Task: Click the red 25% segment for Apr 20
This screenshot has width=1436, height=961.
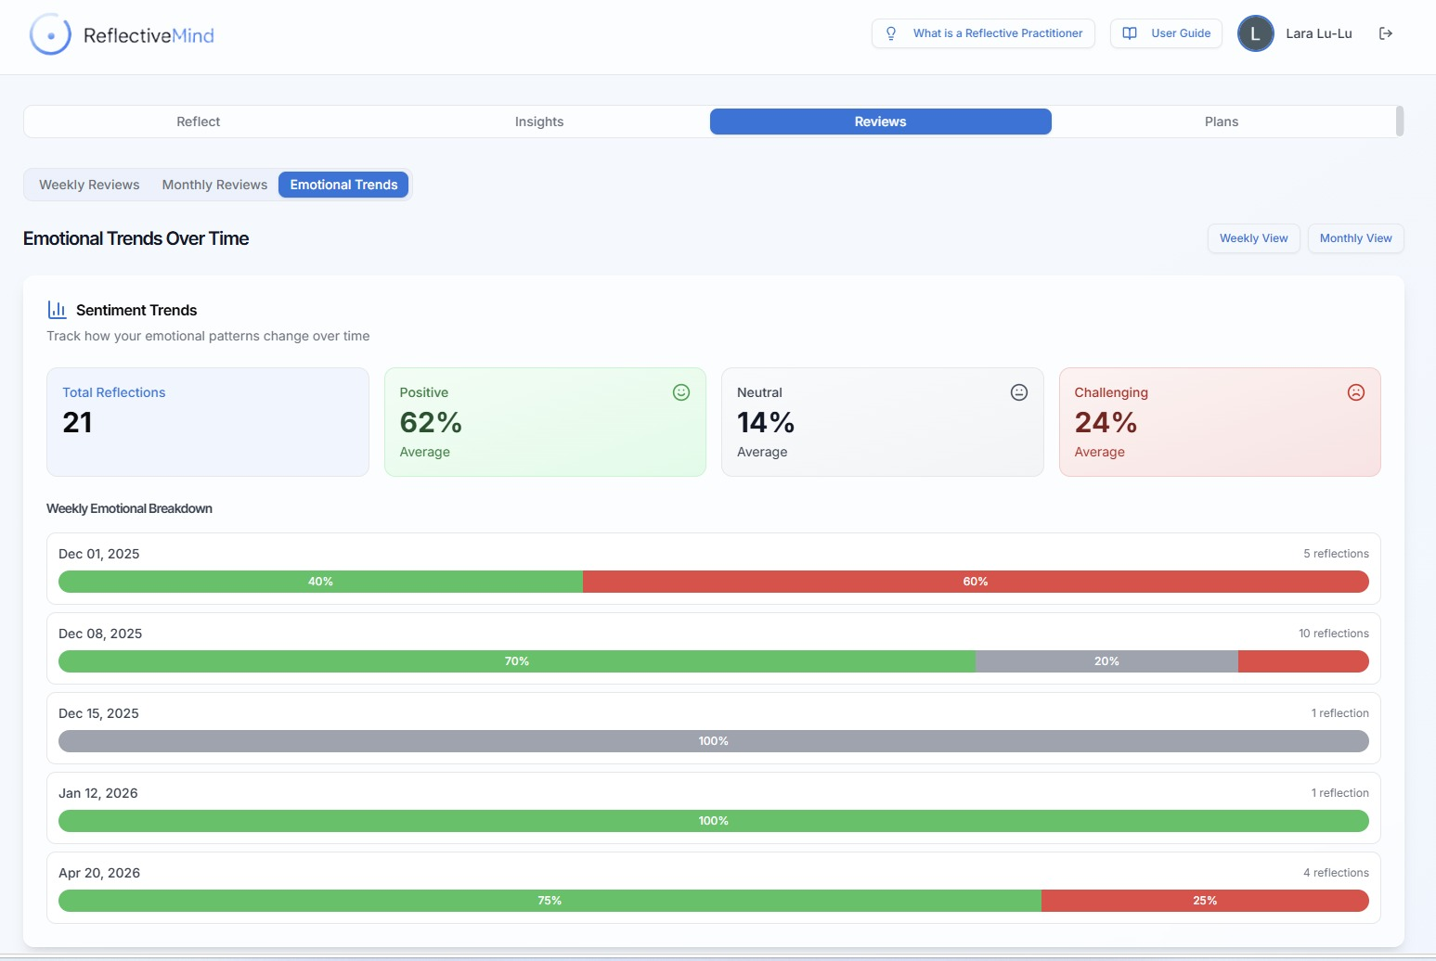Action: coord(1205,901)
